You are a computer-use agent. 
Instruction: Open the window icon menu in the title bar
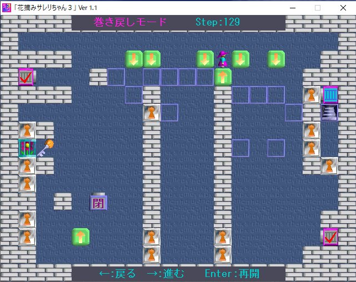pos(7,7)
